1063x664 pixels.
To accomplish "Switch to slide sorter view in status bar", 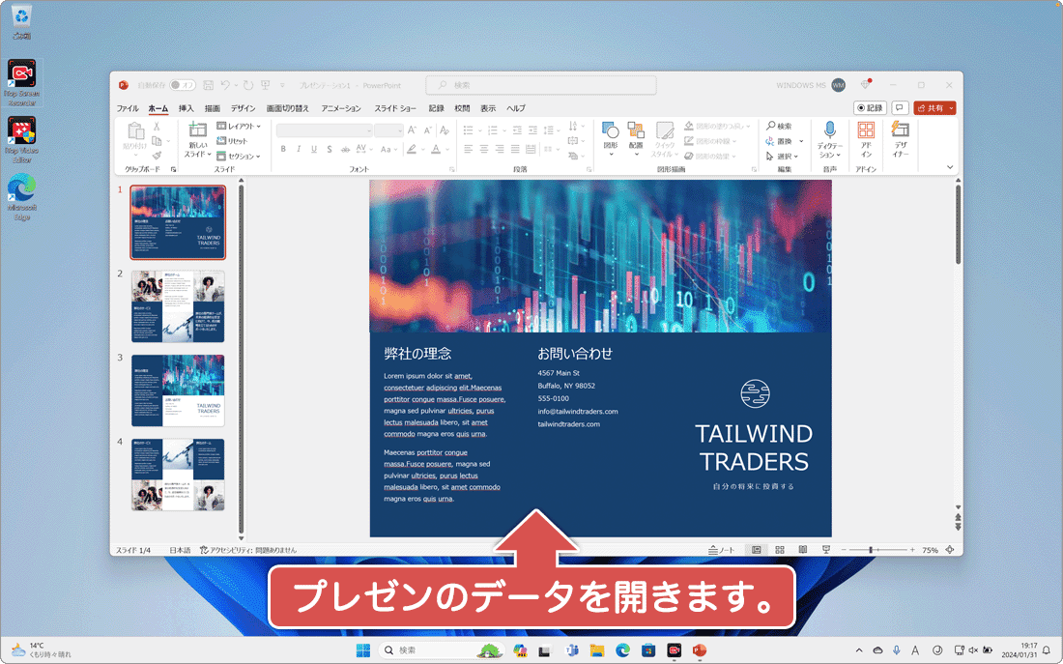I will click(x=780, y=549).
